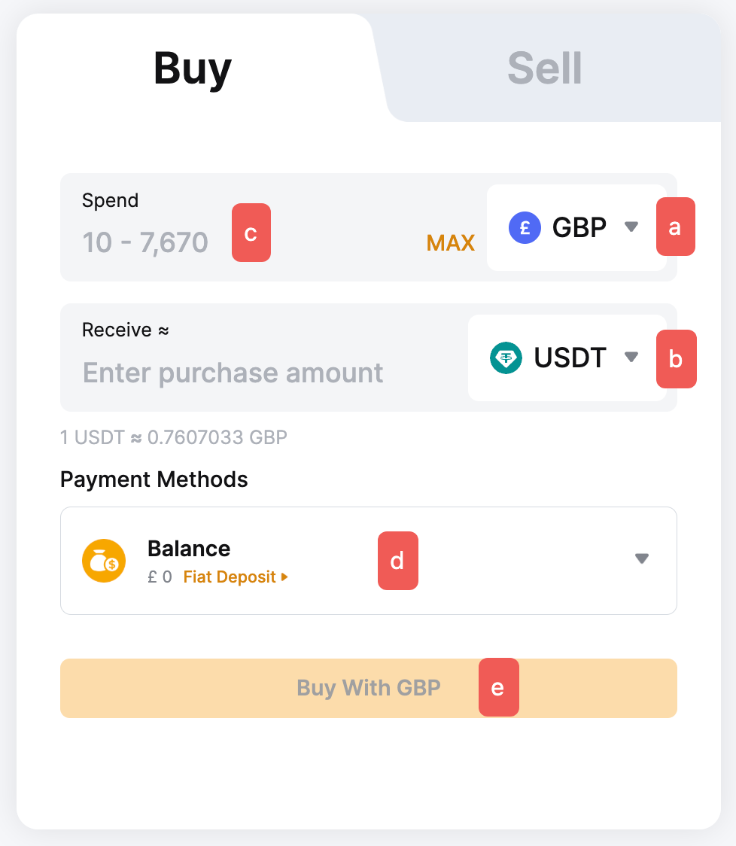Expand the Payment Methods dropdown arrow

coord(641,558)
